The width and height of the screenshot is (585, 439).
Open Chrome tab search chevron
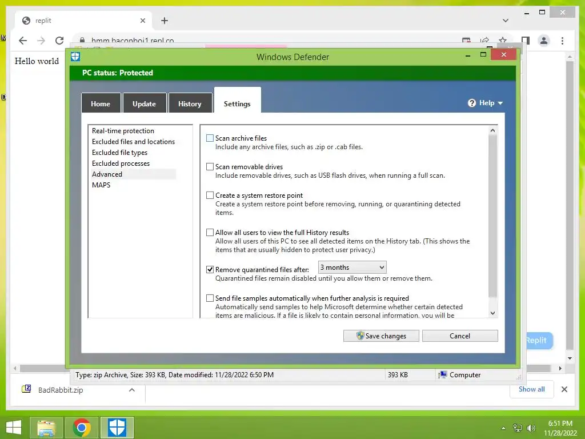(x=506, y=21)
